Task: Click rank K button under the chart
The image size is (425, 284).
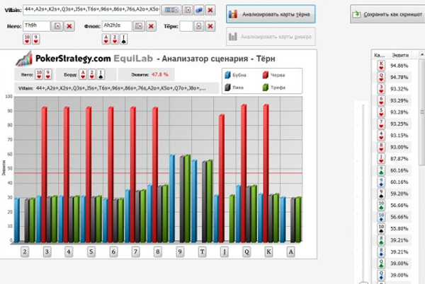Action: click(268, 252)
